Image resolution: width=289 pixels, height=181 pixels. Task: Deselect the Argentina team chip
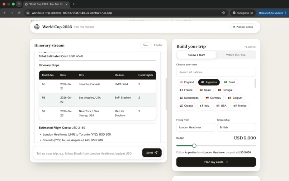209,82
